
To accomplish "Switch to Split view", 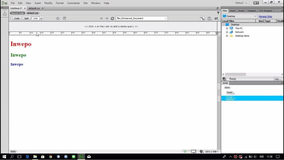I will pos(26,18).
